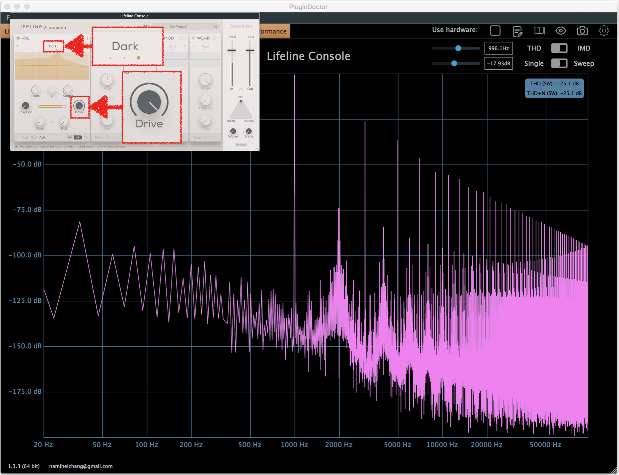
Task: Enable the Use hardware checkbox
Action: (x=495, y=30)
